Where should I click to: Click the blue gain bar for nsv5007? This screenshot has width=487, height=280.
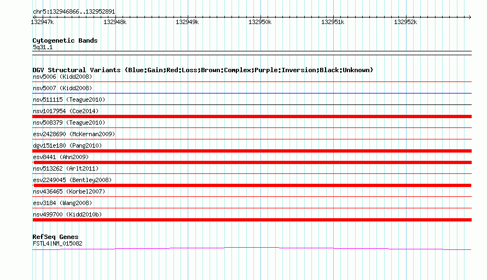click(x=252, y=93)
